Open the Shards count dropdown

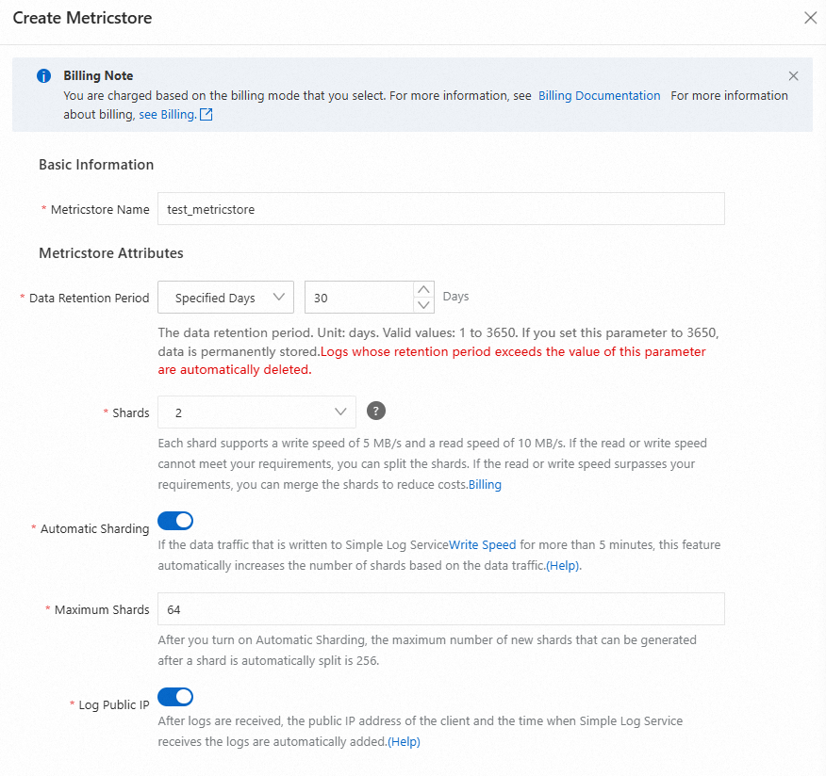[x=256, y=412]
